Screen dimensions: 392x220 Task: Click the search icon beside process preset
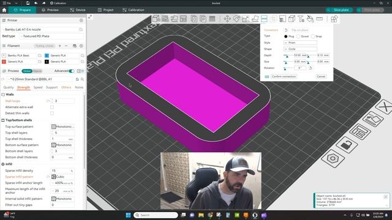82,79
